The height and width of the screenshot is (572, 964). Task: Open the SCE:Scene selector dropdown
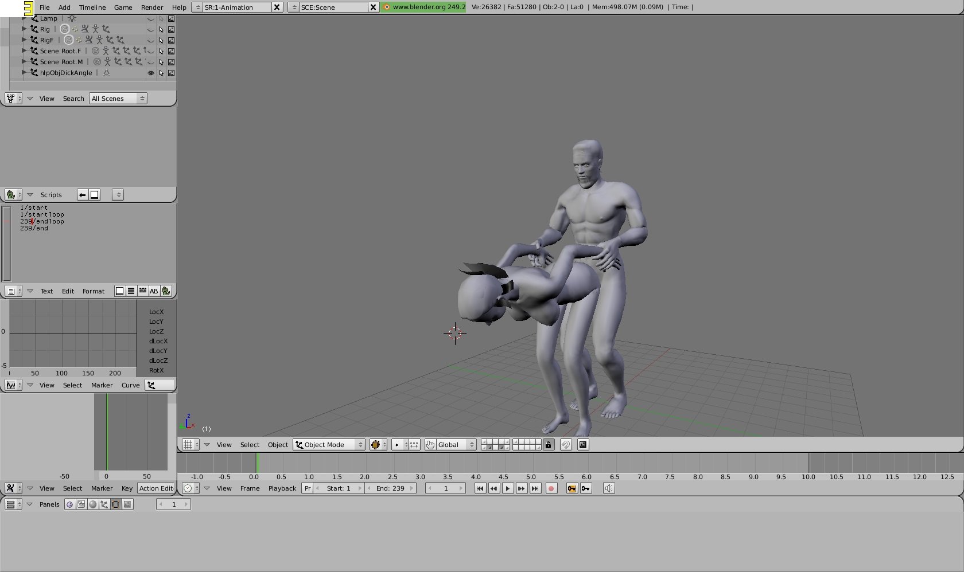pos(293,7)
